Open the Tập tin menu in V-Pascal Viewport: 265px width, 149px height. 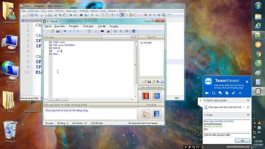click(x=48, y=26)
